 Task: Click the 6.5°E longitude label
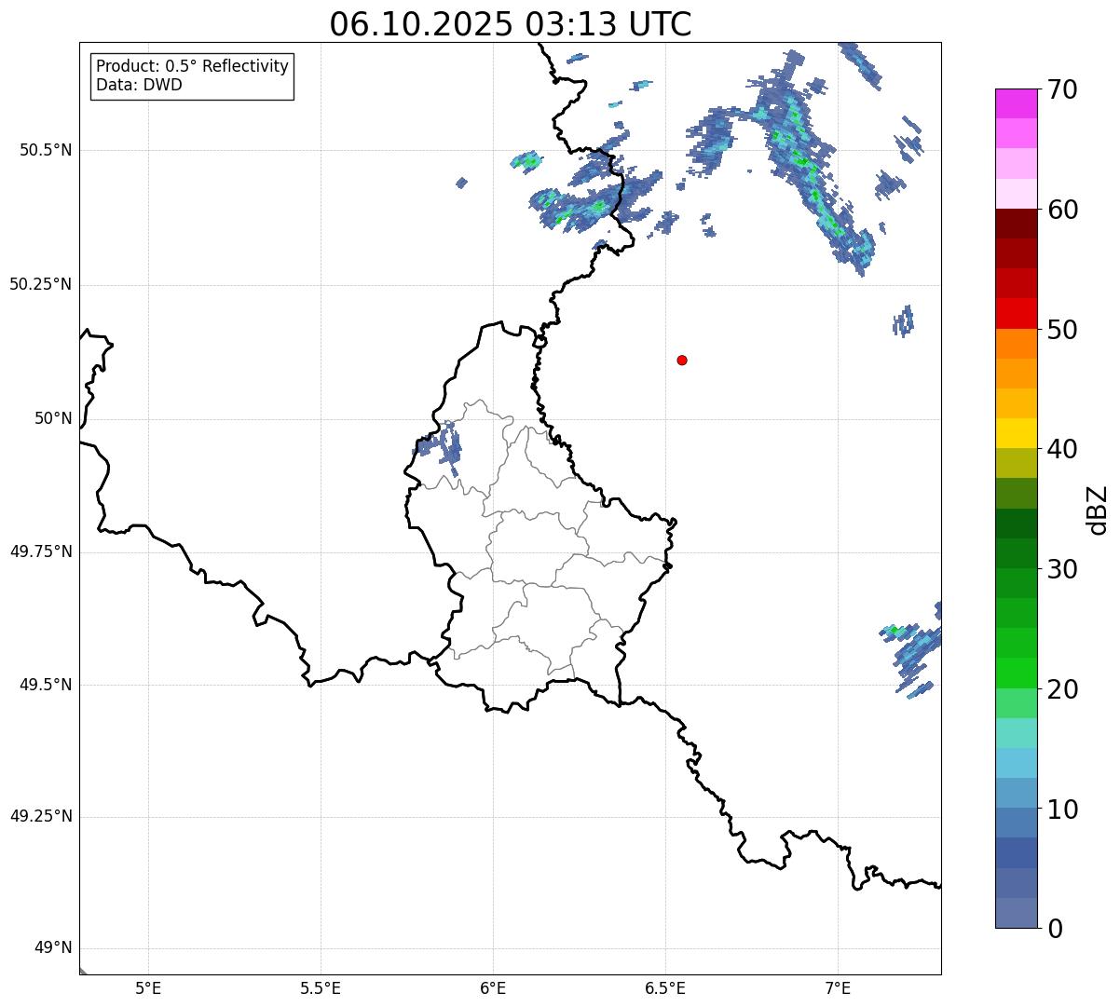tap(665, 987)
